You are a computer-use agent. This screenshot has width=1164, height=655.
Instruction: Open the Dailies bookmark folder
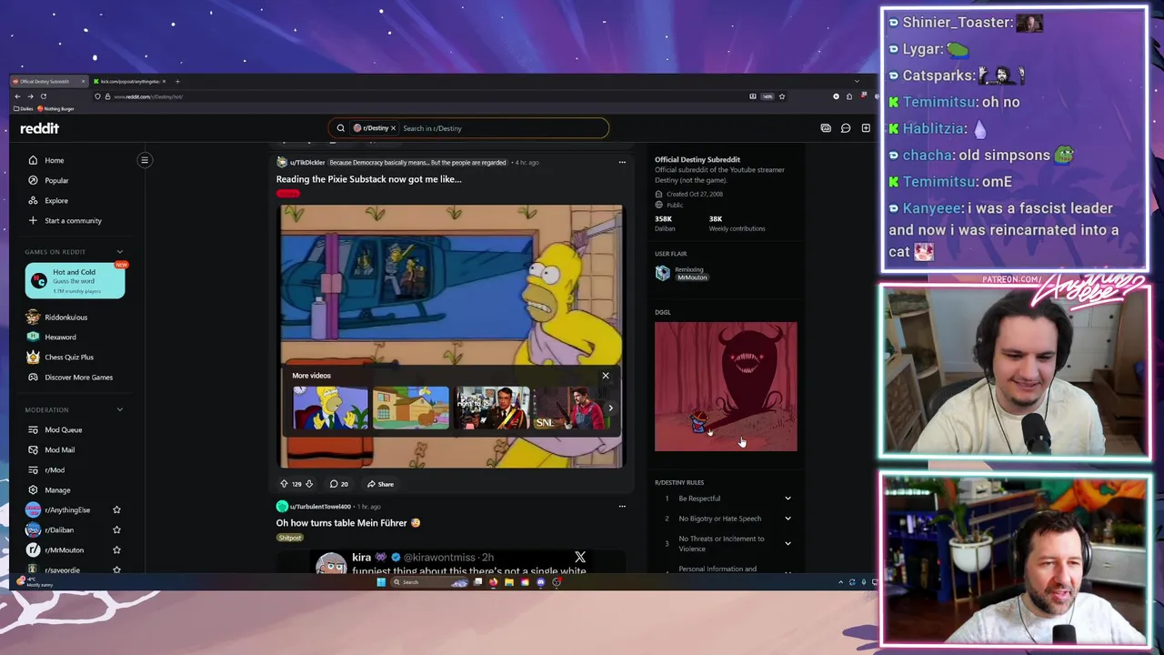[24, 108]
